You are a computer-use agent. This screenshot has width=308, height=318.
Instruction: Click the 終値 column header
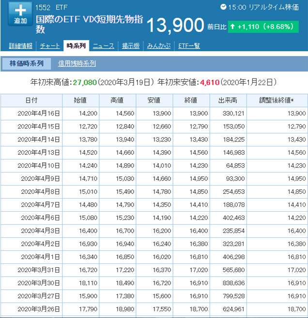click(191, 101)
